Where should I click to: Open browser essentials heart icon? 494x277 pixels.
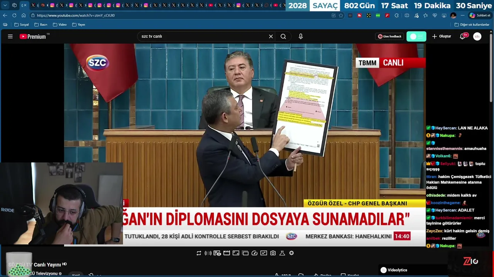tap(435, 15)
